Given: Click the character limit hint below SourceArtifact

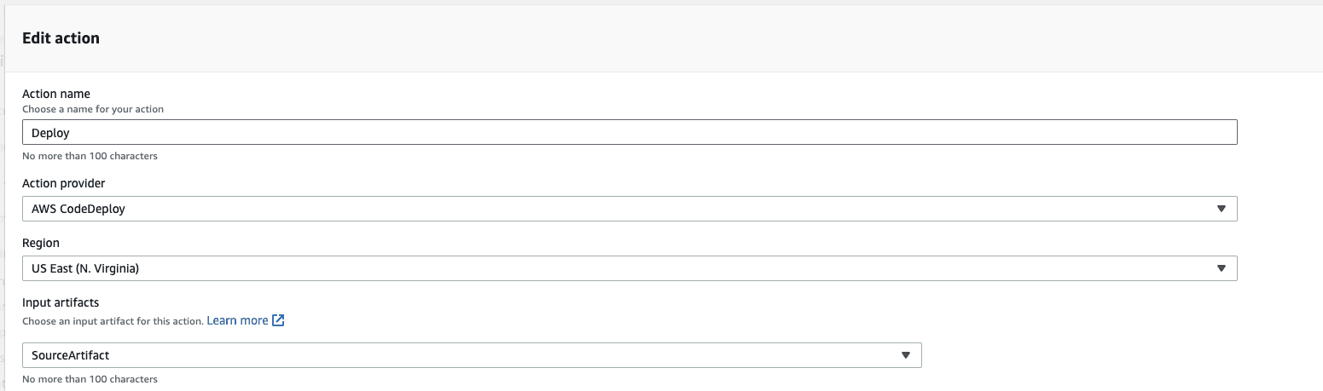Looking at the screenshot, I should [x=90, y=379].
